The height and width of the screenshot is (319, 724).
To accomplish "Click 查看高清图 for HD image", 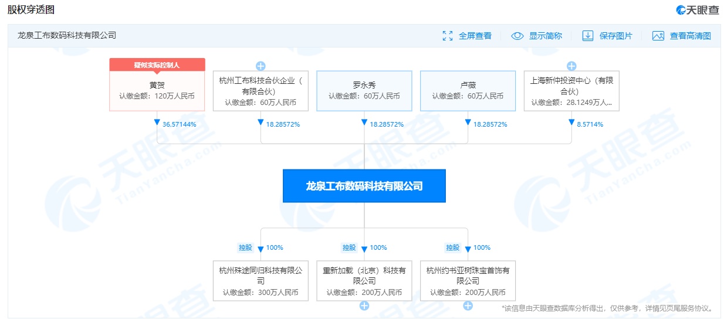I will tap(691, 36).
